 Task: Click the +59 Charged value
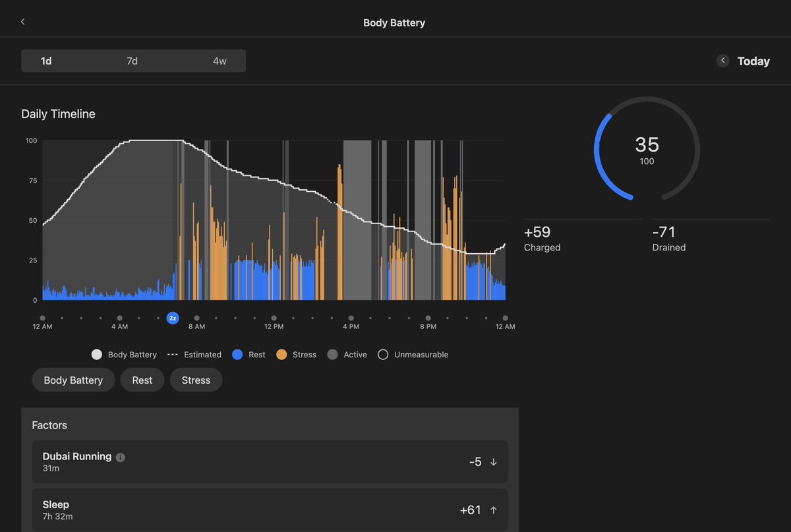pyautogui.click(x=537, y=232)
